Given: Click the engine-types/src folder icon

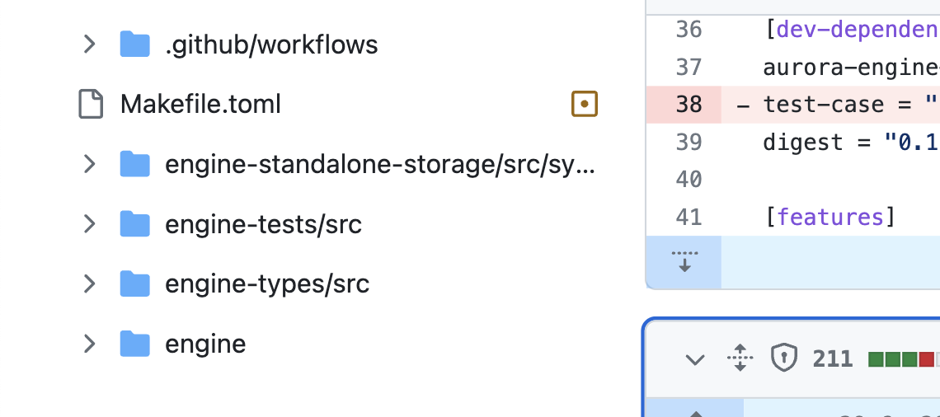Looking at the screenshot, I should click(x=135, y=283).
